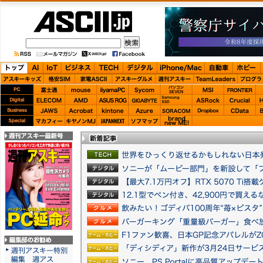263x263 pixels.
Task: Click the キヤノンMJ sponsor link
Action: click(x=81, y=121)
